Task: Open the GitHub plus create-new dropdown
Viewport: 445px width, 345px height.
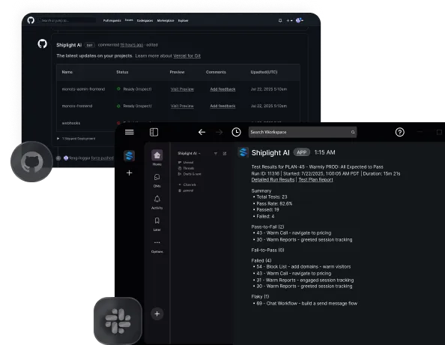Action: (x=289, y=20)
